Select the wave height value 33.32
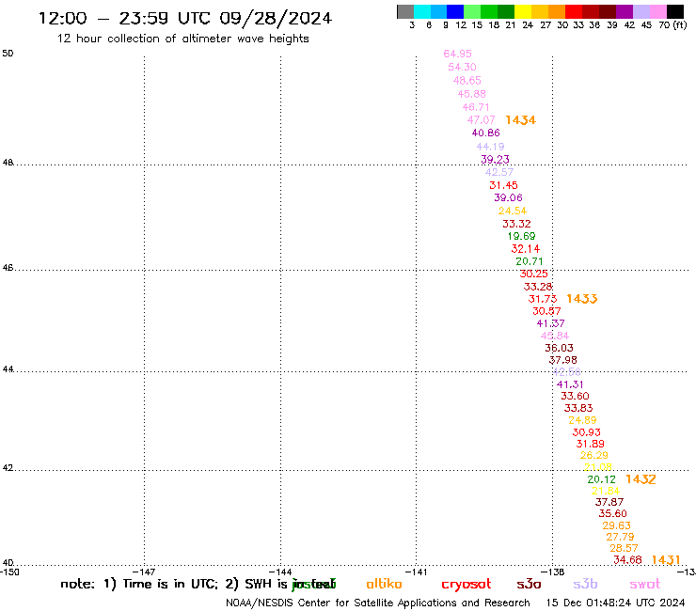 point(516,224)
